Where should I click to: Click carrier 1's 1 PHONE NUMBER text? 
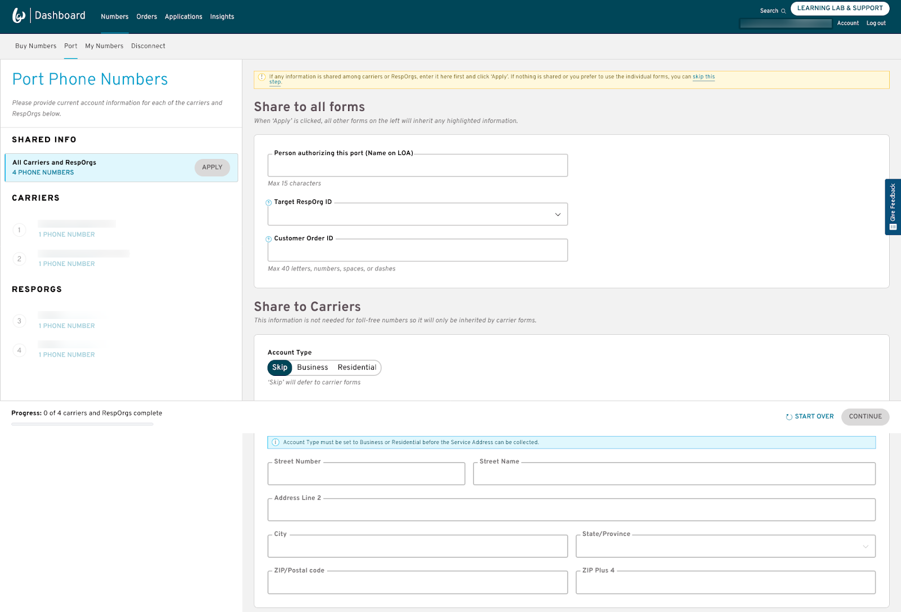tap(67, 234)
